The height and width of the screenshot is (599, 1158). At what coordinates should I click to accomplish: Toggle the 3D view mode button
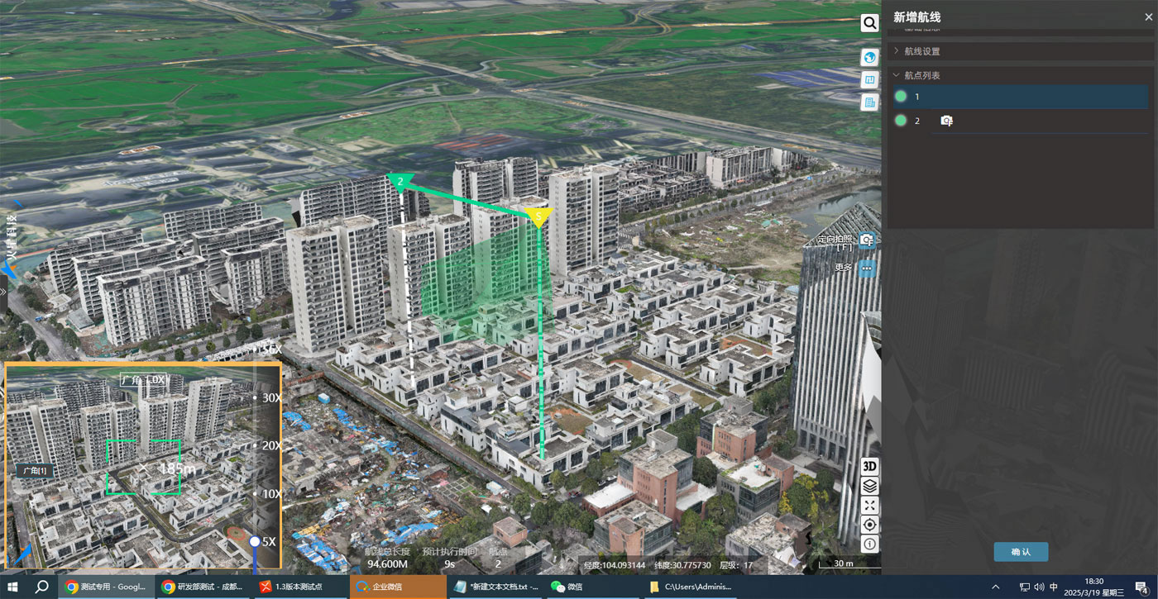[869, 466]
